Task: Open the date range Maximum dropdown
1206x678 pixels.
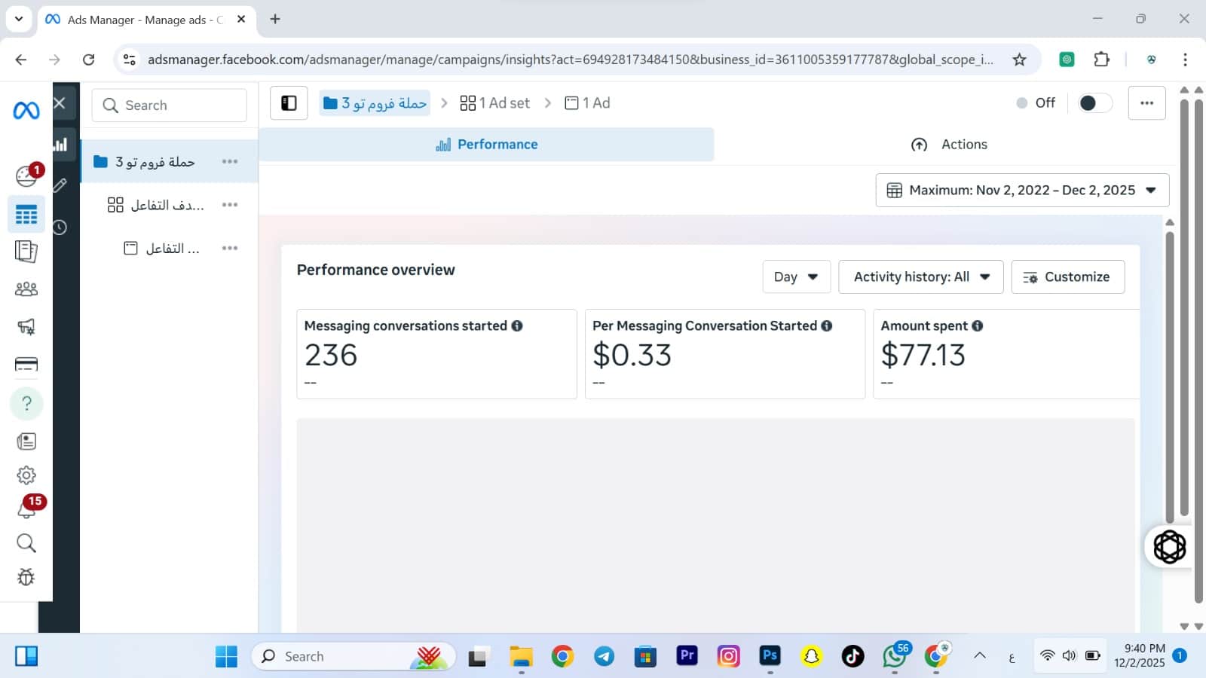Action: click(x=1022, y=191)
